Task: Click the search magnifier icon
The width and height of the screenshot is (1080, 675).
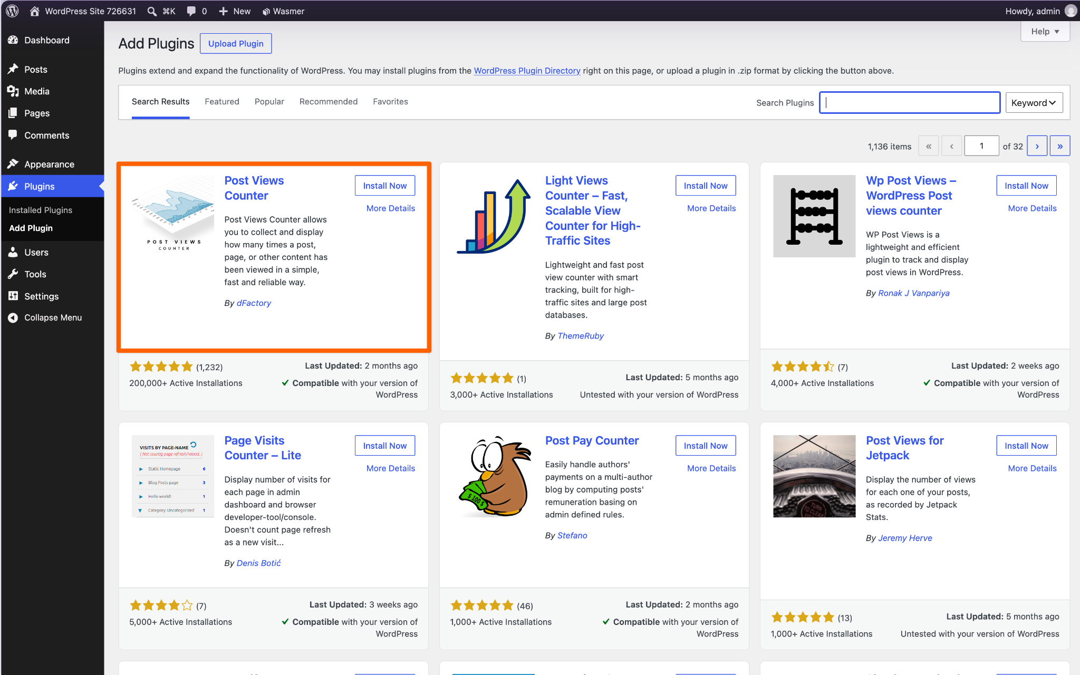Action: click(x=152, y=11)
